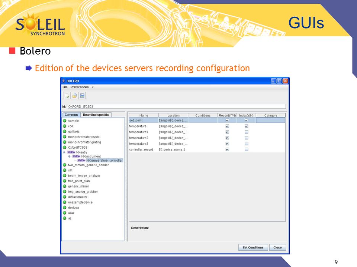
Task: Collapse the NXentry tree node
Action: point(64,152)
